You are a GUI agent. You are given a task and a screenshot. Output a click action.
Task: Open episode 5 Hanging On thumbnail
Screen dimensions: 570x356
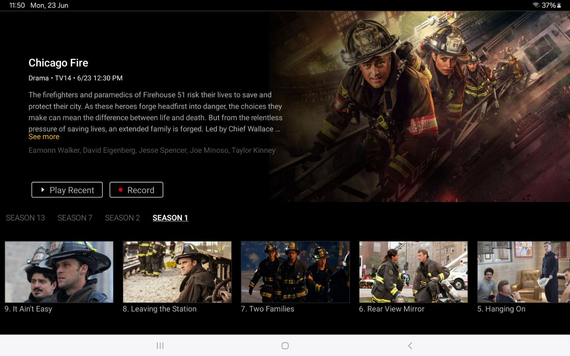point(523,272)
